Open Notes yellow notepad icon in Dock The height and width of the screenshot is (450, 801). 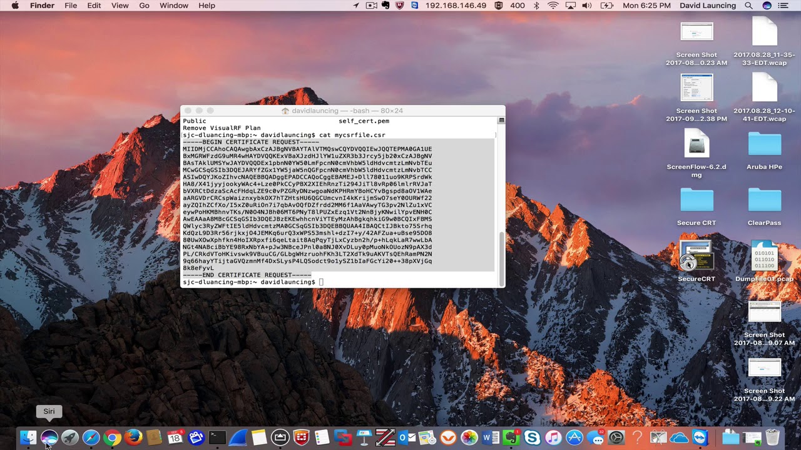(x=259, y=437)
